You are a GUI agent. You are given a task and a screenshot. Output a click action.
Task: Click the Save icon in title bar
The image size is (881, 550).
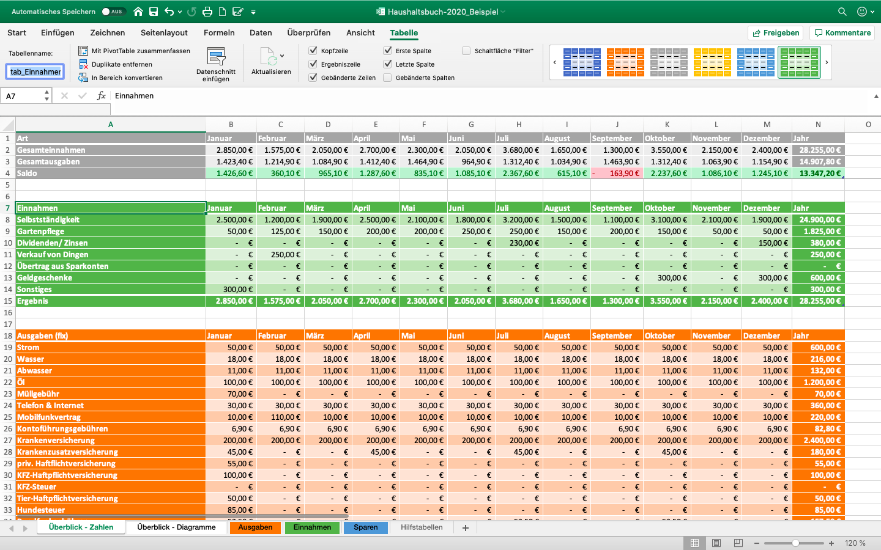click(x=154, y=12)
